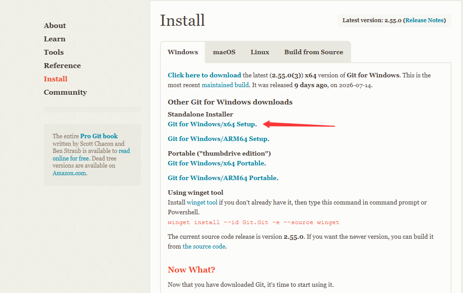
Task: Select the Windows tab
Action: click(183, 52)
